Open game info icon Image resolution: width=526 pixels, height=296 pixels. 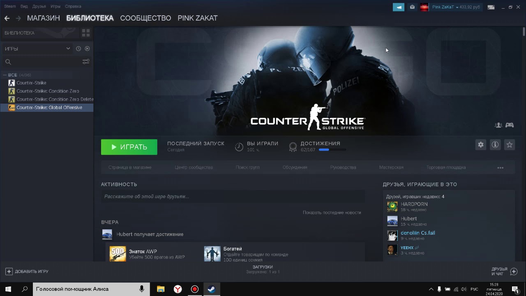(x=495, y=145)
